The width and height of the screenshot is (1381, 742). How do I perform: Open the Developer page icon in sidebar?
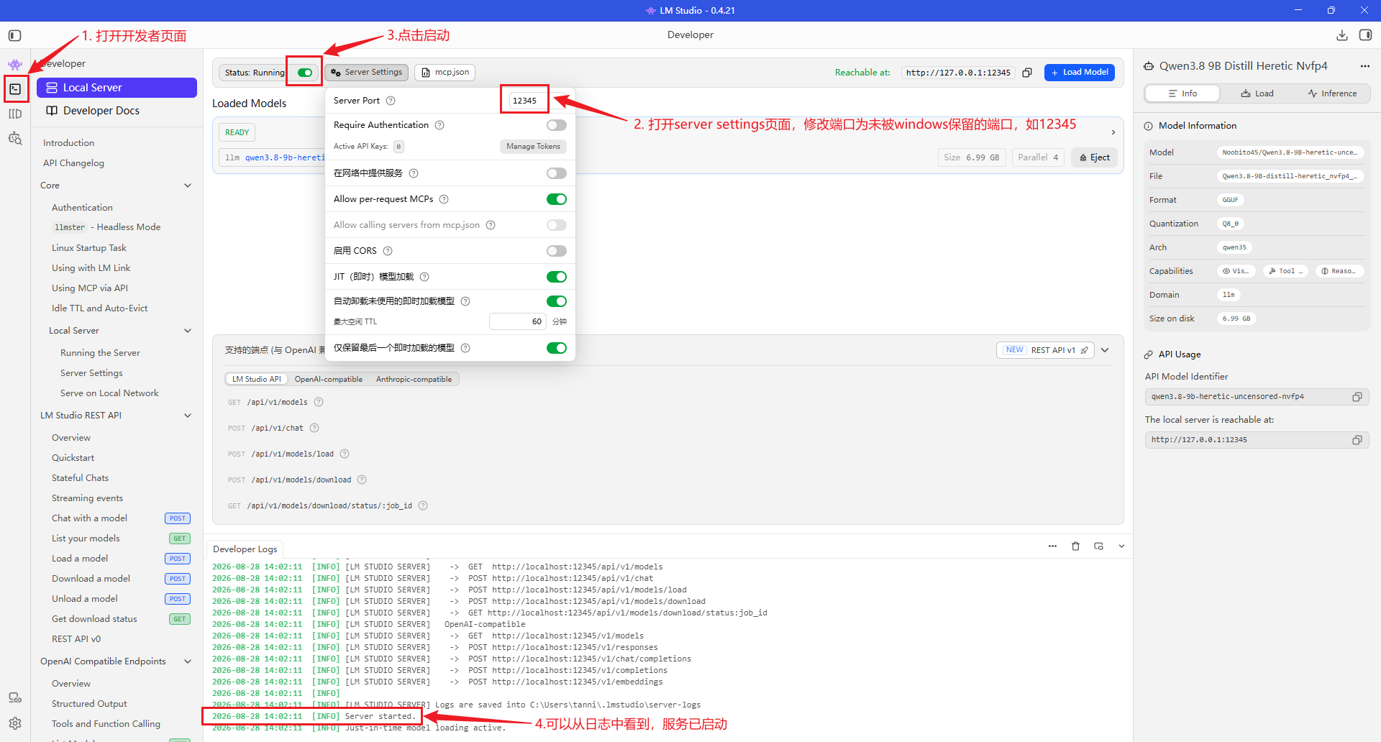point(15,89)
